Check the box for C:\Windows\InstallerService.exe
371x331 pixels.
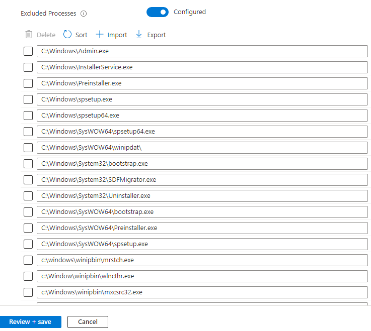[28, 67]
